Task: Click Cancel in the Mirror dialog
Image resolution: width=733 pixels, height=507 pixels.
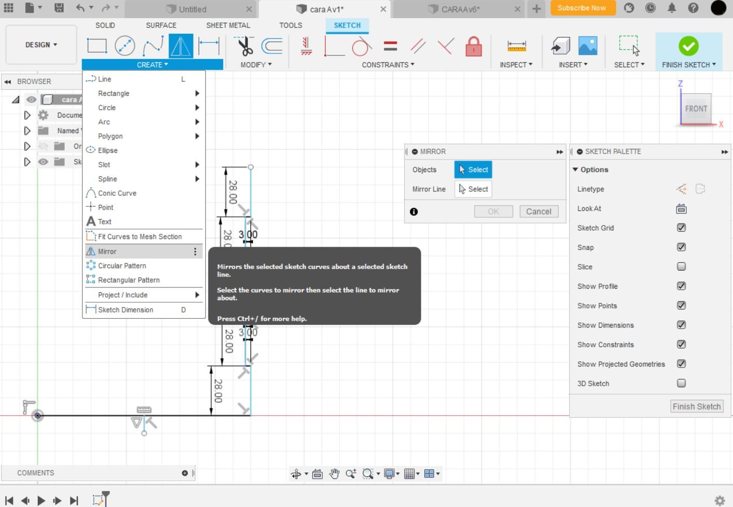Action: point(538,212)
